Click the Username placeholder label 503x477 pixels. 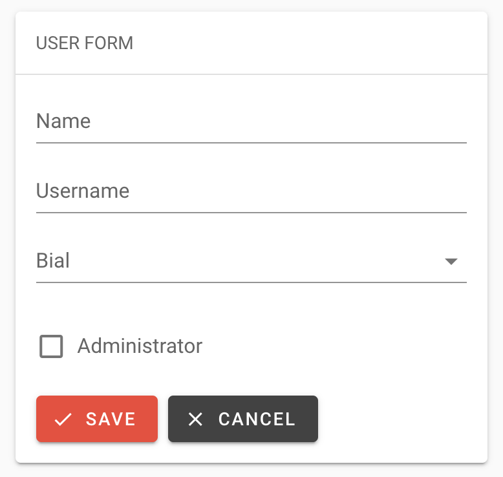click(83, 191)
